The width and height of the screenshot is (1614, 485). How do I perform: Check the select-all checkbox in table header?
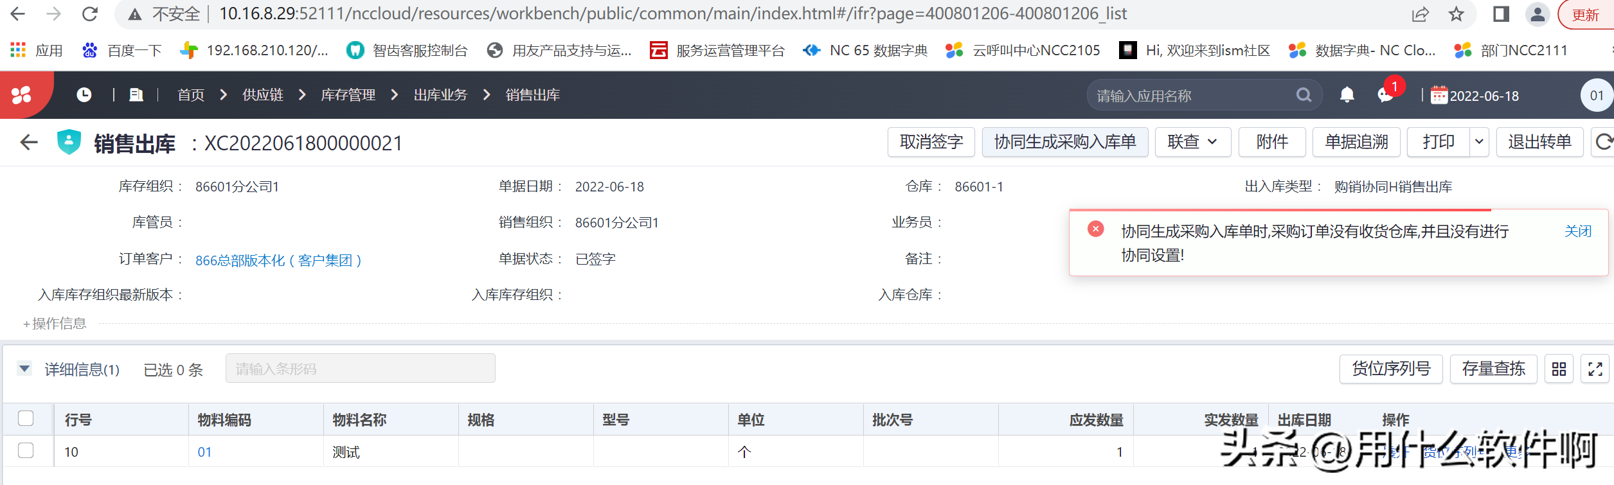pyautogui.click(x=26, y=418)
